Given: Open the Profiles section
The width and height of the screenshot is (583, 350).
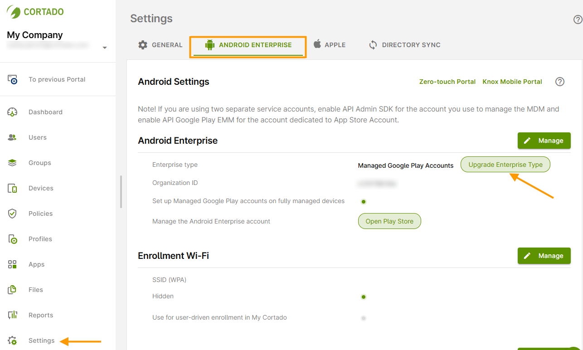Looking at the screenshot, I should (40, 239).
